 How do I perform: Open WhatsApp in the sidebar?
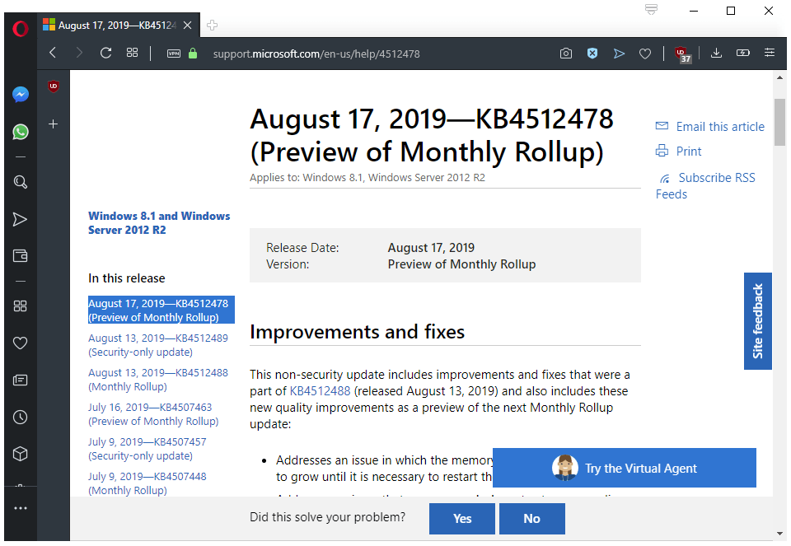coord(20,132)
